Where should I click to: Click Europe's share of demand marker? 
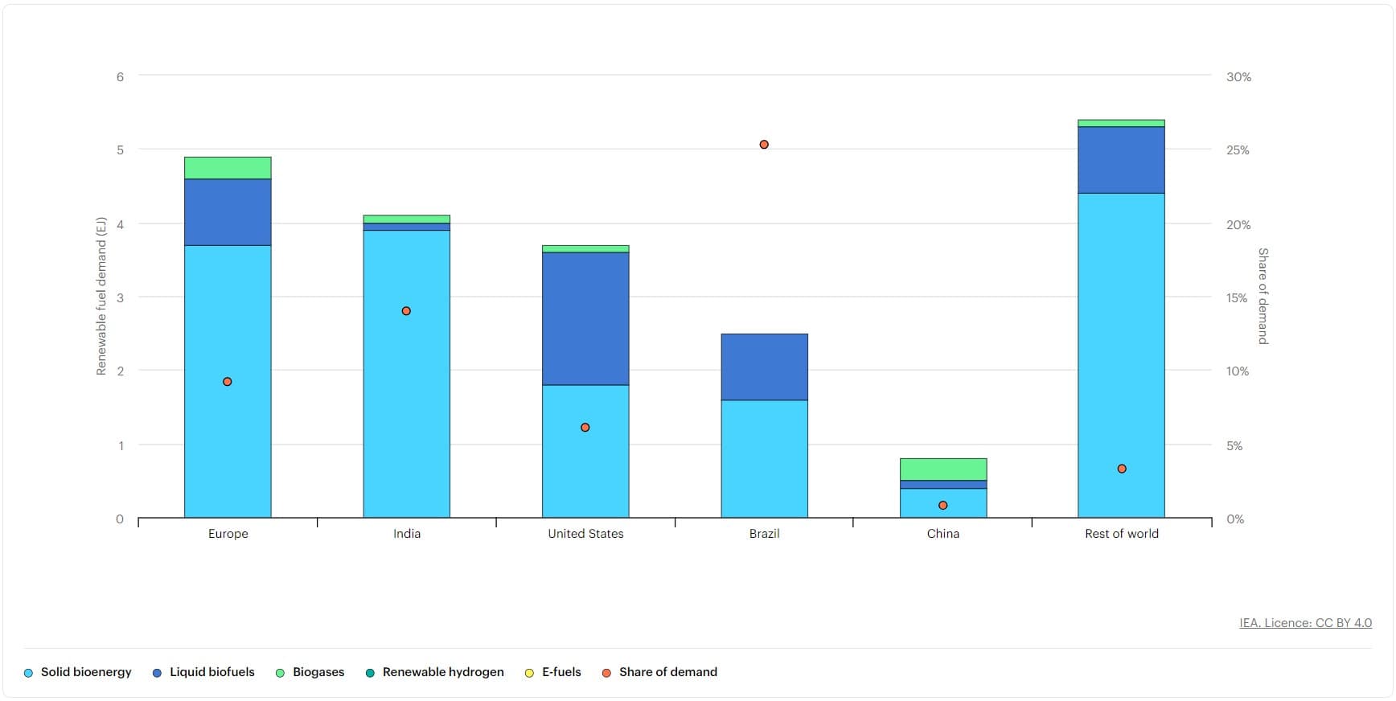(228, 382)
